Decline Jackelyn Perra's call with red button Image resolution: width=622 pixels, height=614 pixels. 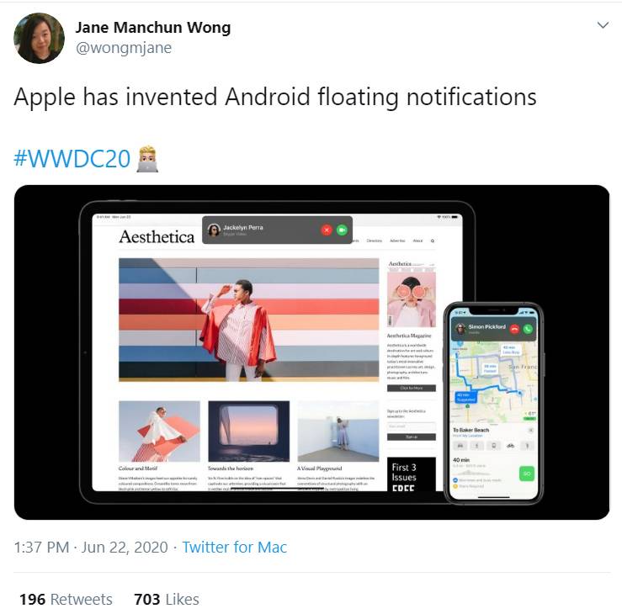327,230
